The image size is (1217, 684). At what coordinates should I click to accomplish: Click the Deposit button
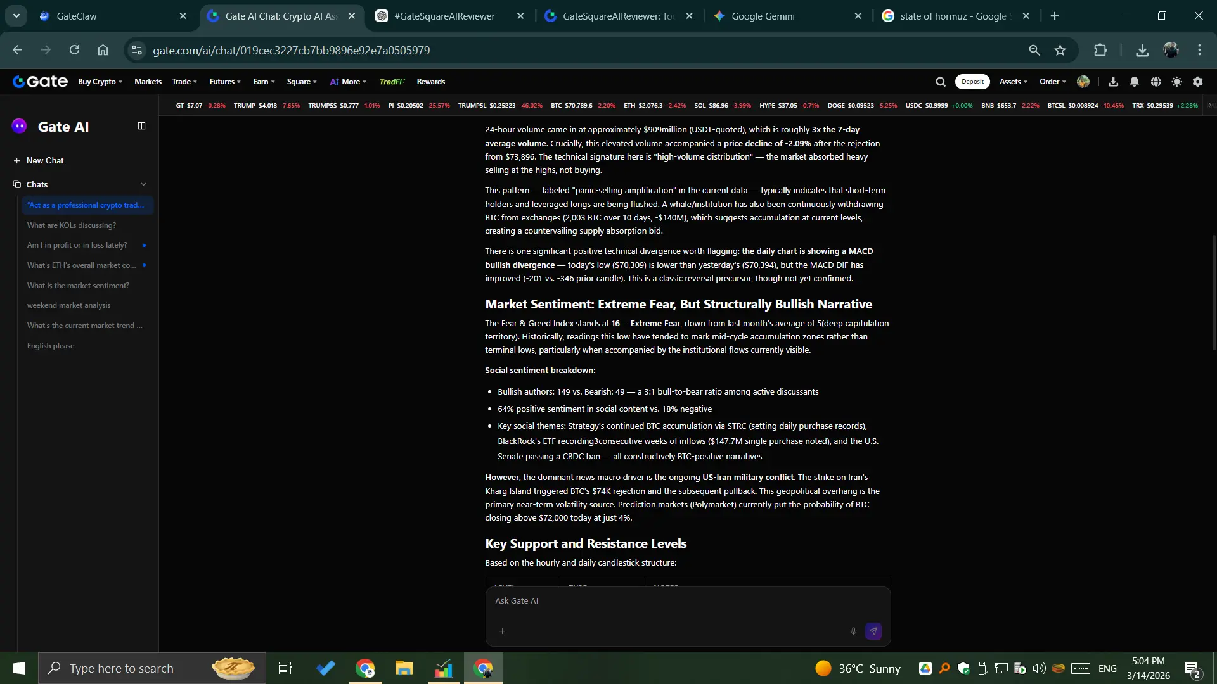972,82
